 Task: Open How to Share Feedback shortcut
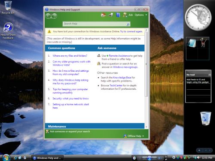point(8,30)
